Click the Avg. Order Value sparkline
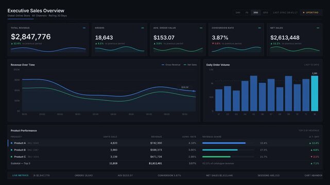 pyautogui.click(x=178, y=50)
